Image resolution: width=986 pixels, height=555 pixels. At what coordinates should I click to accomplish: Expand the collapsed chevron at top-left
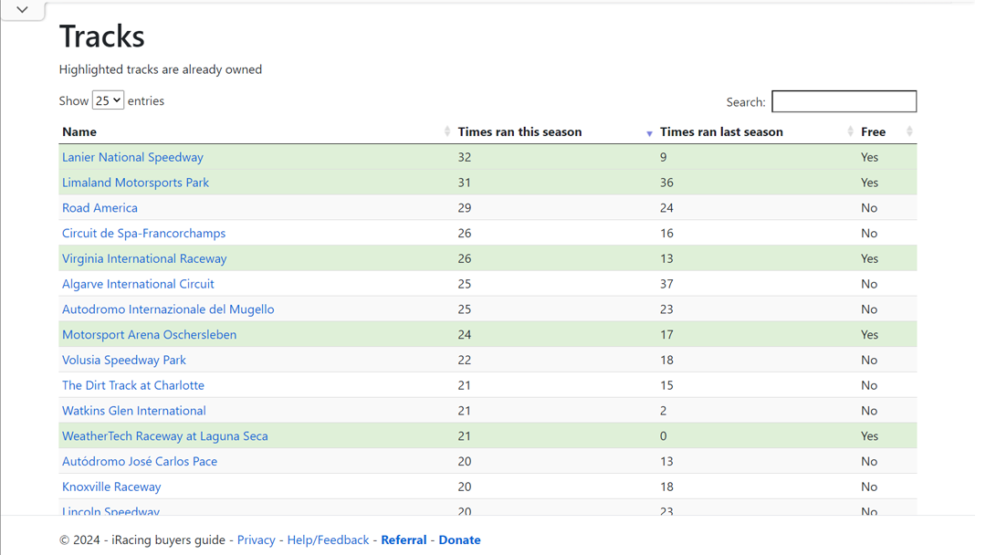(x=22, y=10)
